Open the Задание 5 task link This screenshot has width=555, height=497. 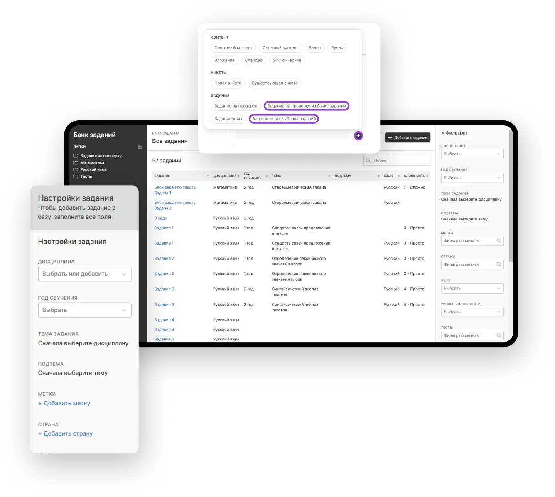(164, 339)
